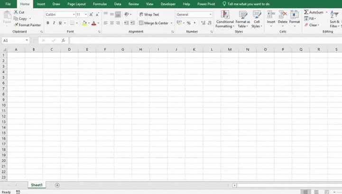
Task: Open Conditional Formatting in Styles group
Action: pyautogui.click(x=225, y=19)
